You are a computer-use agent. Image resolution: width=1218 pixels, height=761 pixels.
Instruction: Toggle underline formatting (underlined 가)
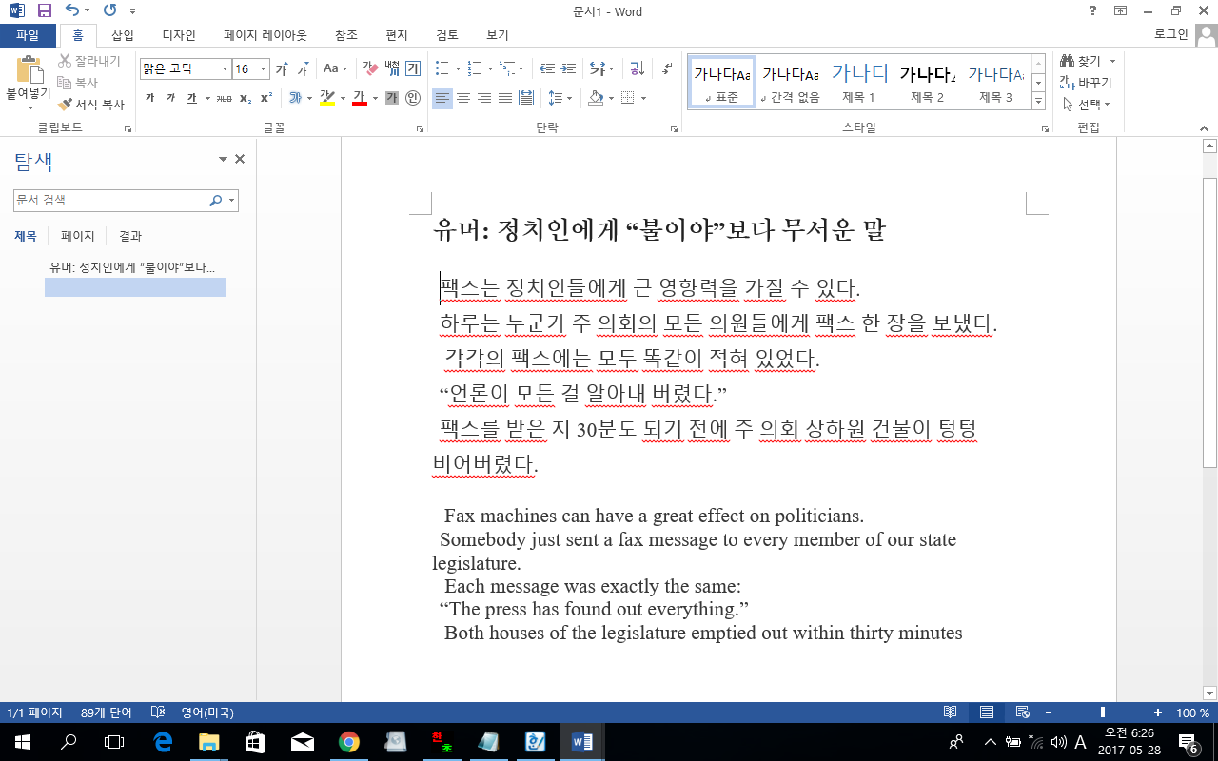191,98
